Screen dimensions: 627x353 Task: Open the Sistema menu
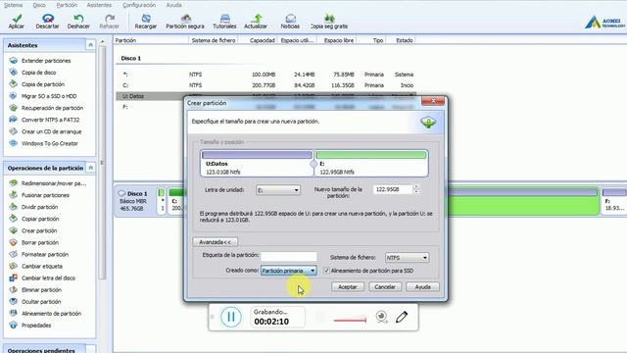click(x=13, y=5)
